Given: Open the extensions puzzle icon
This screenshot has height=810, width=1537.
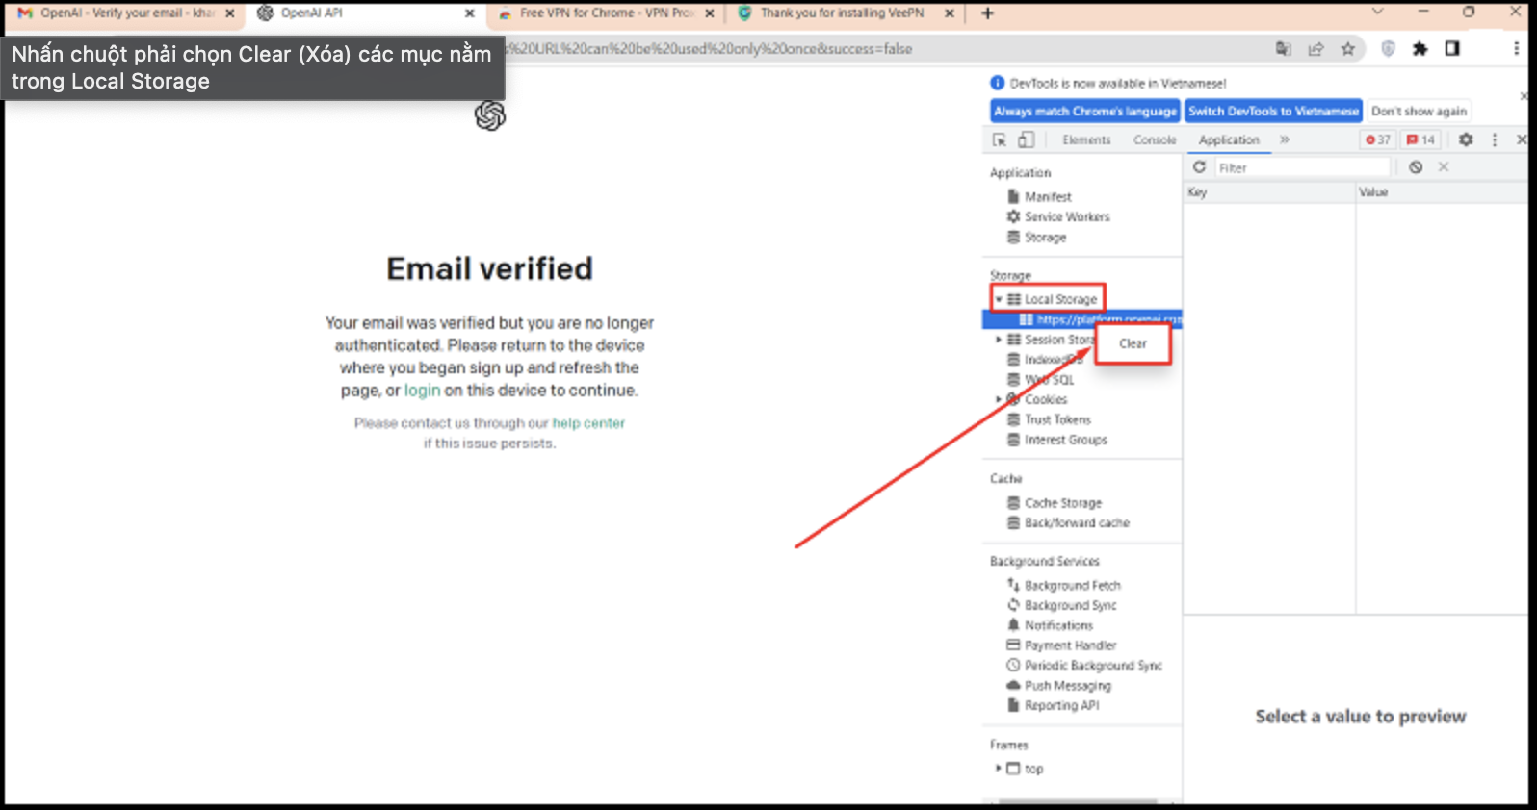Looking at the screenshot, I should pos(1420,49).
